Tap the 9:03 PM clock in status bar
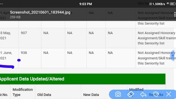The image size is (176, 99). pyautogui.click(x=86, y=4)
